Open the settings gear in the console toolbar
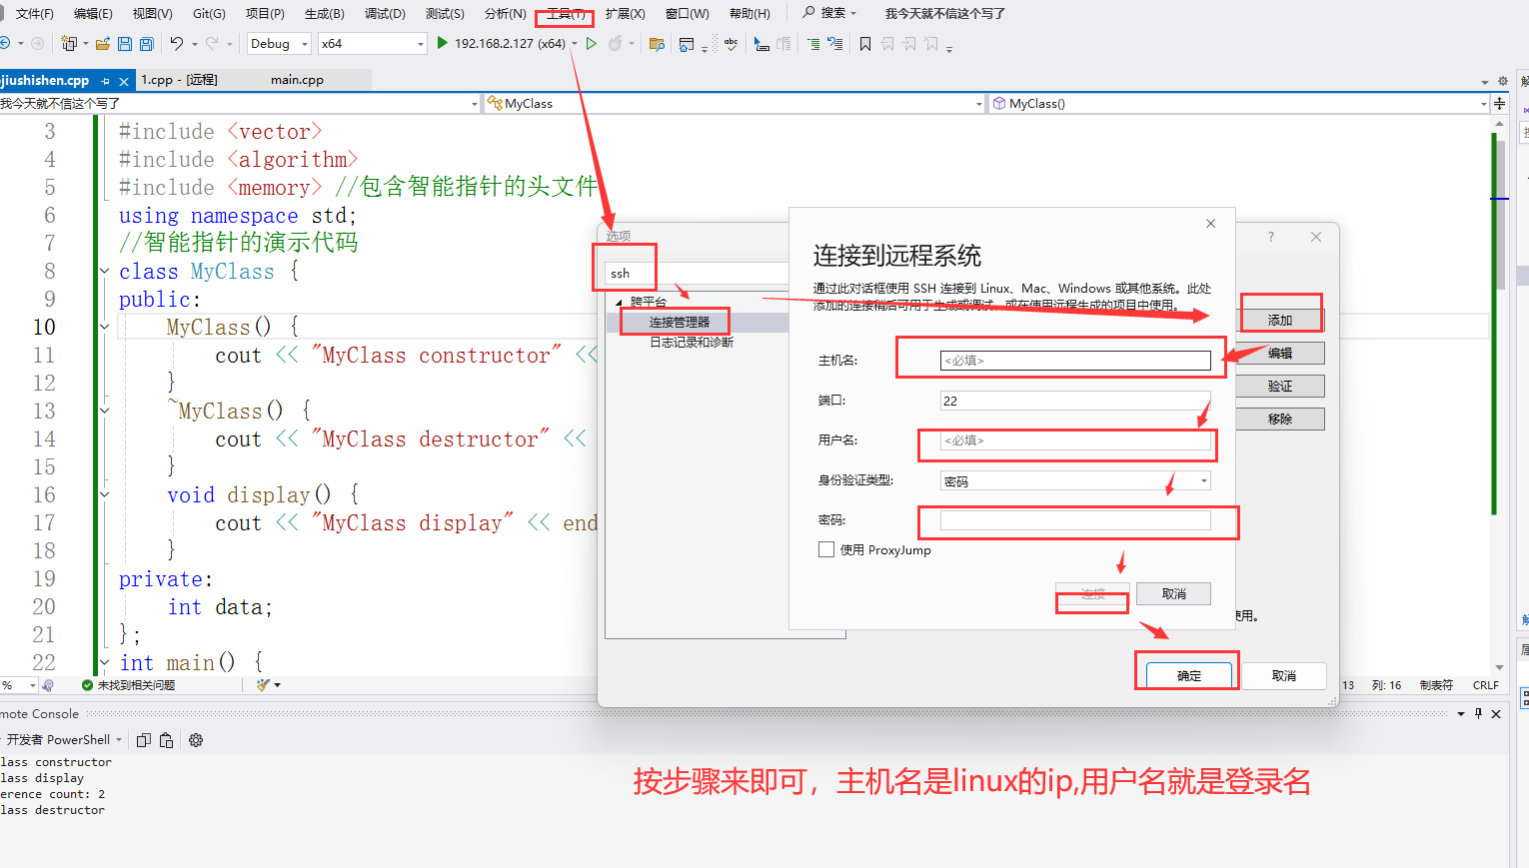Viewport: 1529px width, 868px height. pos(196,739)
